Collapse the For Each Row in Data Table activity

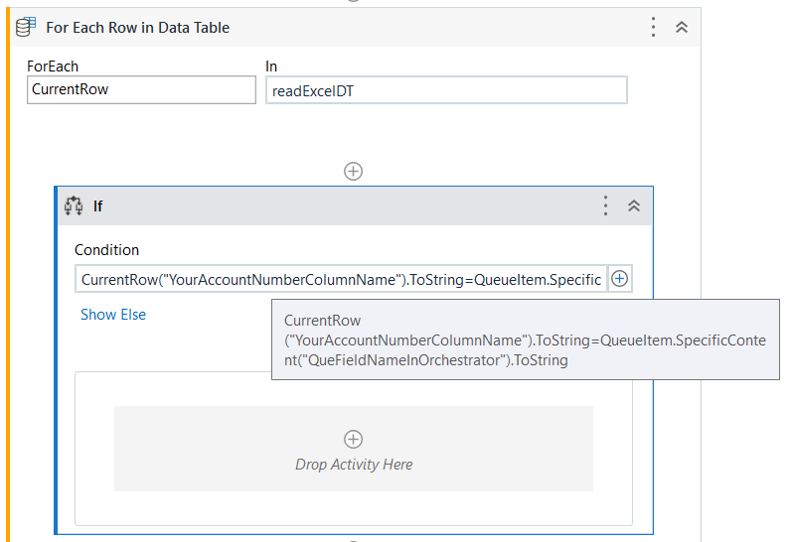pyautogui.click(x=682, y=28)
